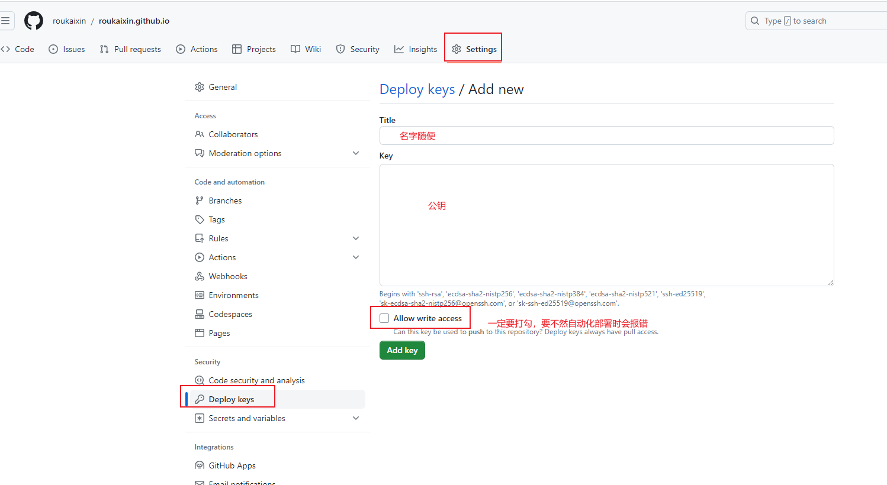Click into the Title input field
887x485 pixels.
point(606,135)
